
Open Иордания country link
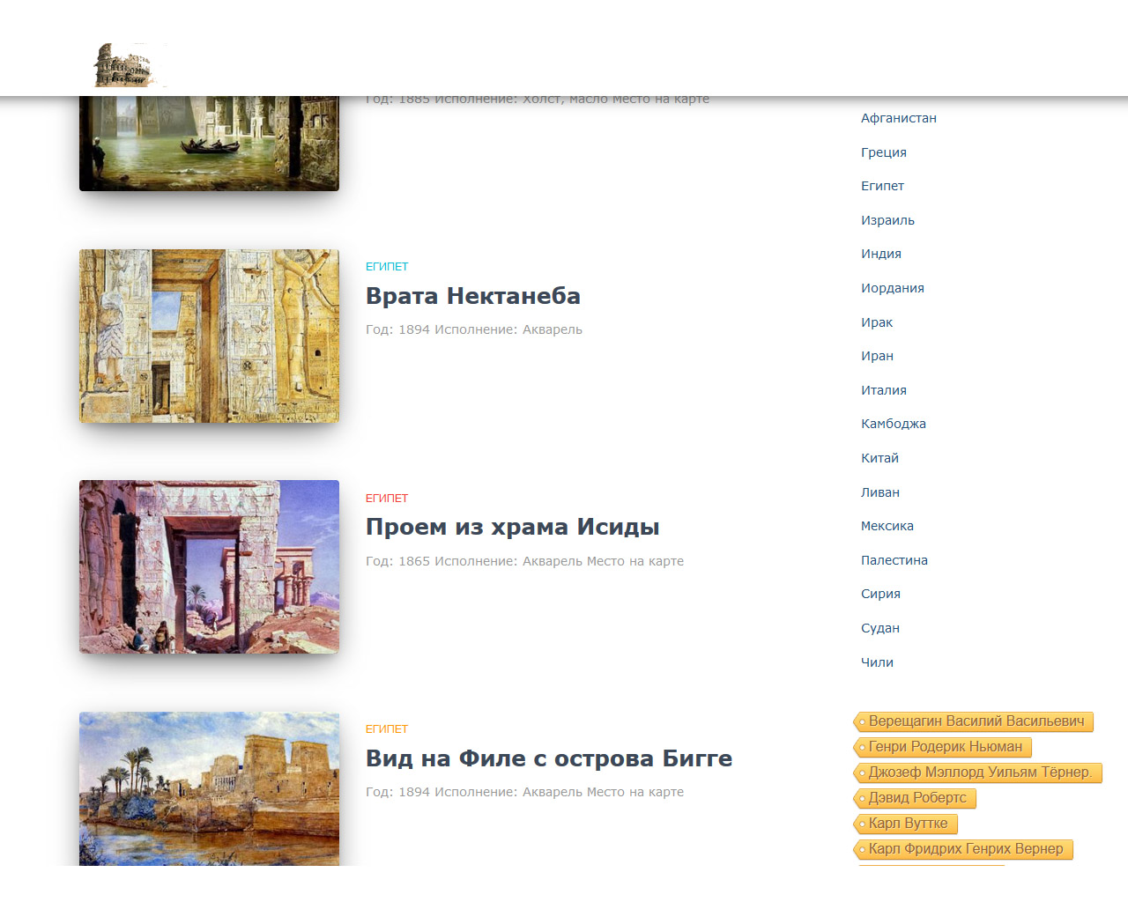[x=893, y=288]
